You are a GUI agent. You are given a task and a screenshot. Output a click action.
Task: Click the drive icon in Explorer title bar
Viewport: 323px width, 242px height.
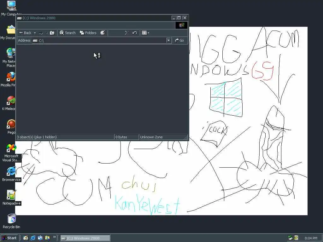tap(19, 18)
